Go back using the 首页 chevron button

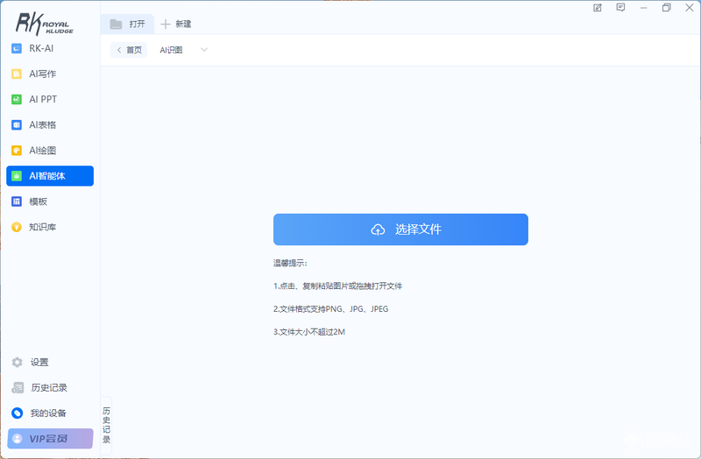pyautogui.click(x=129, y=50)
